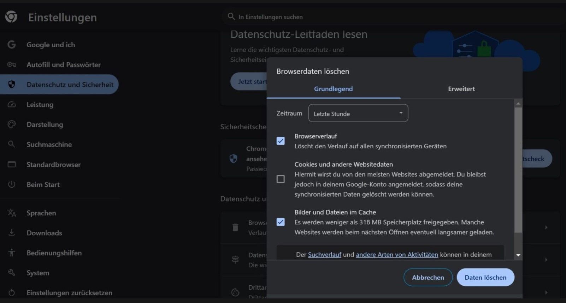Viewport: 566px width, 303px height.
Task: Open Google und ich settings section
Action: [51, 45]
